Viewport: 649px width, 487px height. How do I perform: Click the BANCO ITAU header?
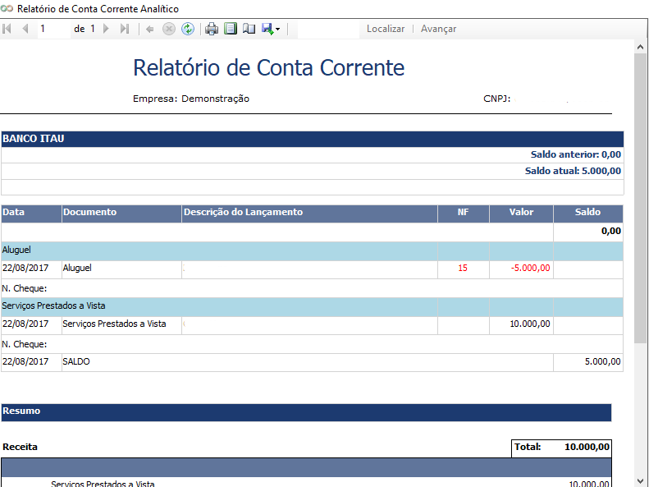[313, 139]
